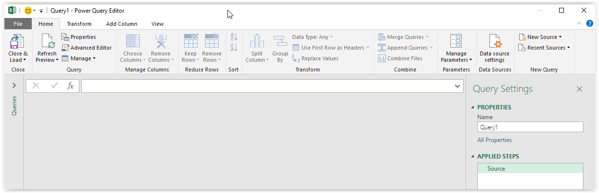Open the All Properties link
This screenshot has height=193, width=599.
(x=494, y=140)
